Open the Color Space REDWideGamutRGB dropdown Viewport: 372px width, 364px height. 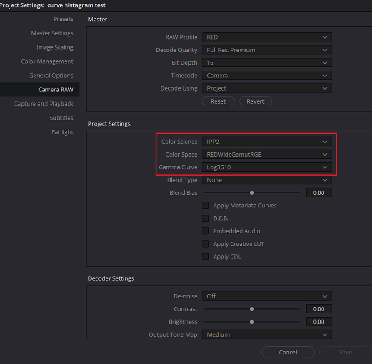coord(266,155)
